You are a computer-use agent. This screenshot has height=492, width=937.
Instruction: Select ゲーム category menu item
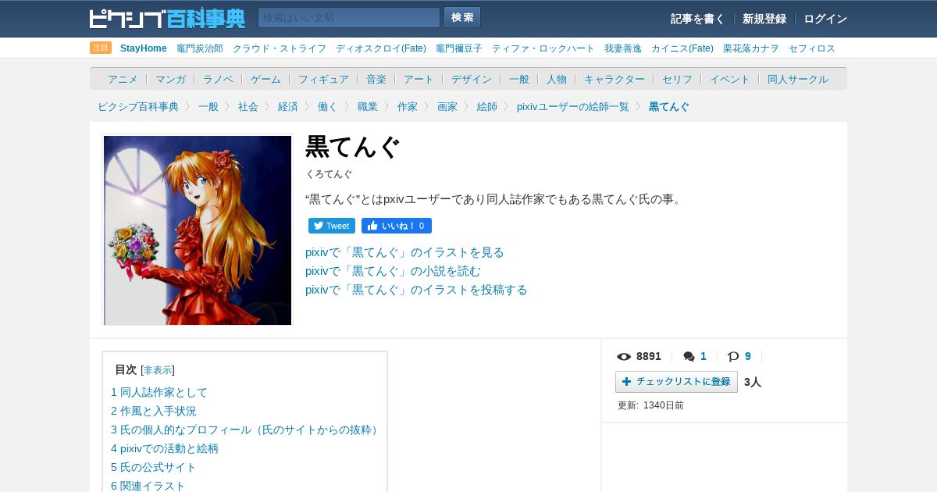coord(265,79)
